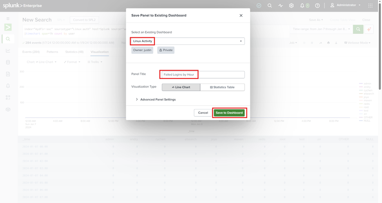The height and width of the screenshot is (203, 382).
Task: Open the notifications bell icon
Action: pyautogui.click(x=302, y=5)
